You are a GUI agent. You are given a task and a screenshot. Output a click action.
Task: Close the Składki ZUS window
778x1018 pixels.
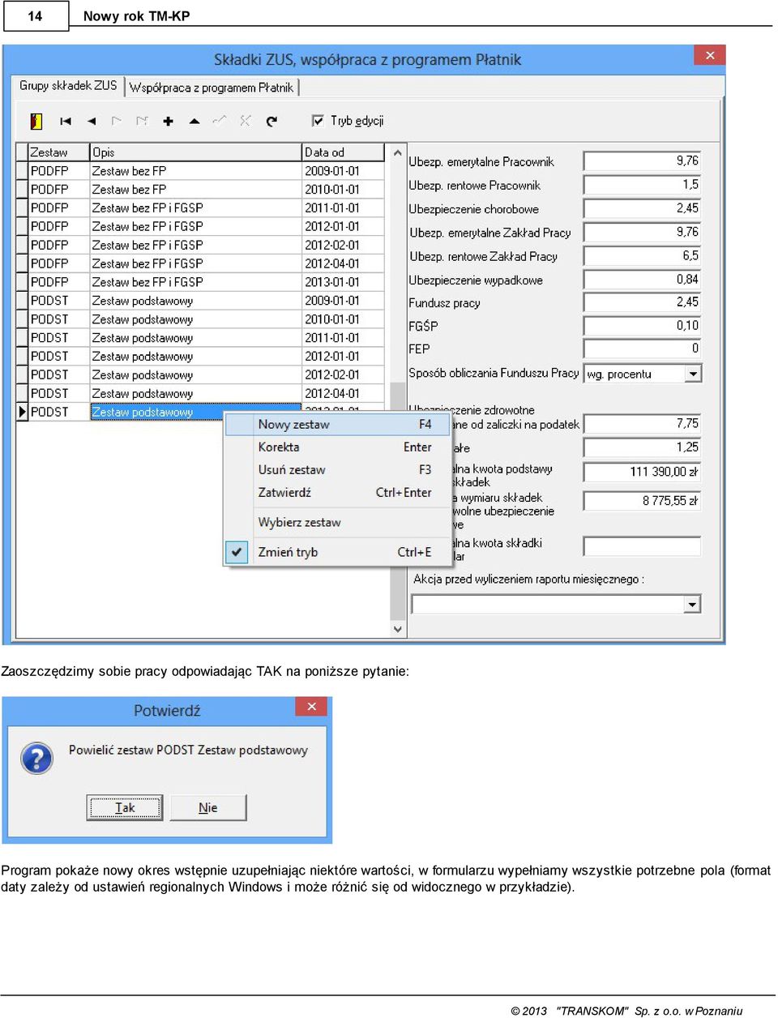pyautogui.click(x=710, y=55)
